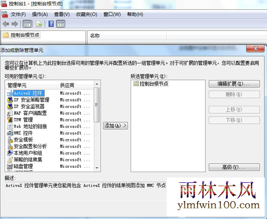The width and height of the screenshot is (267, 219).
Task: Select 控制台根节点 in selected snap-ins list
Action: click(154, 83)
